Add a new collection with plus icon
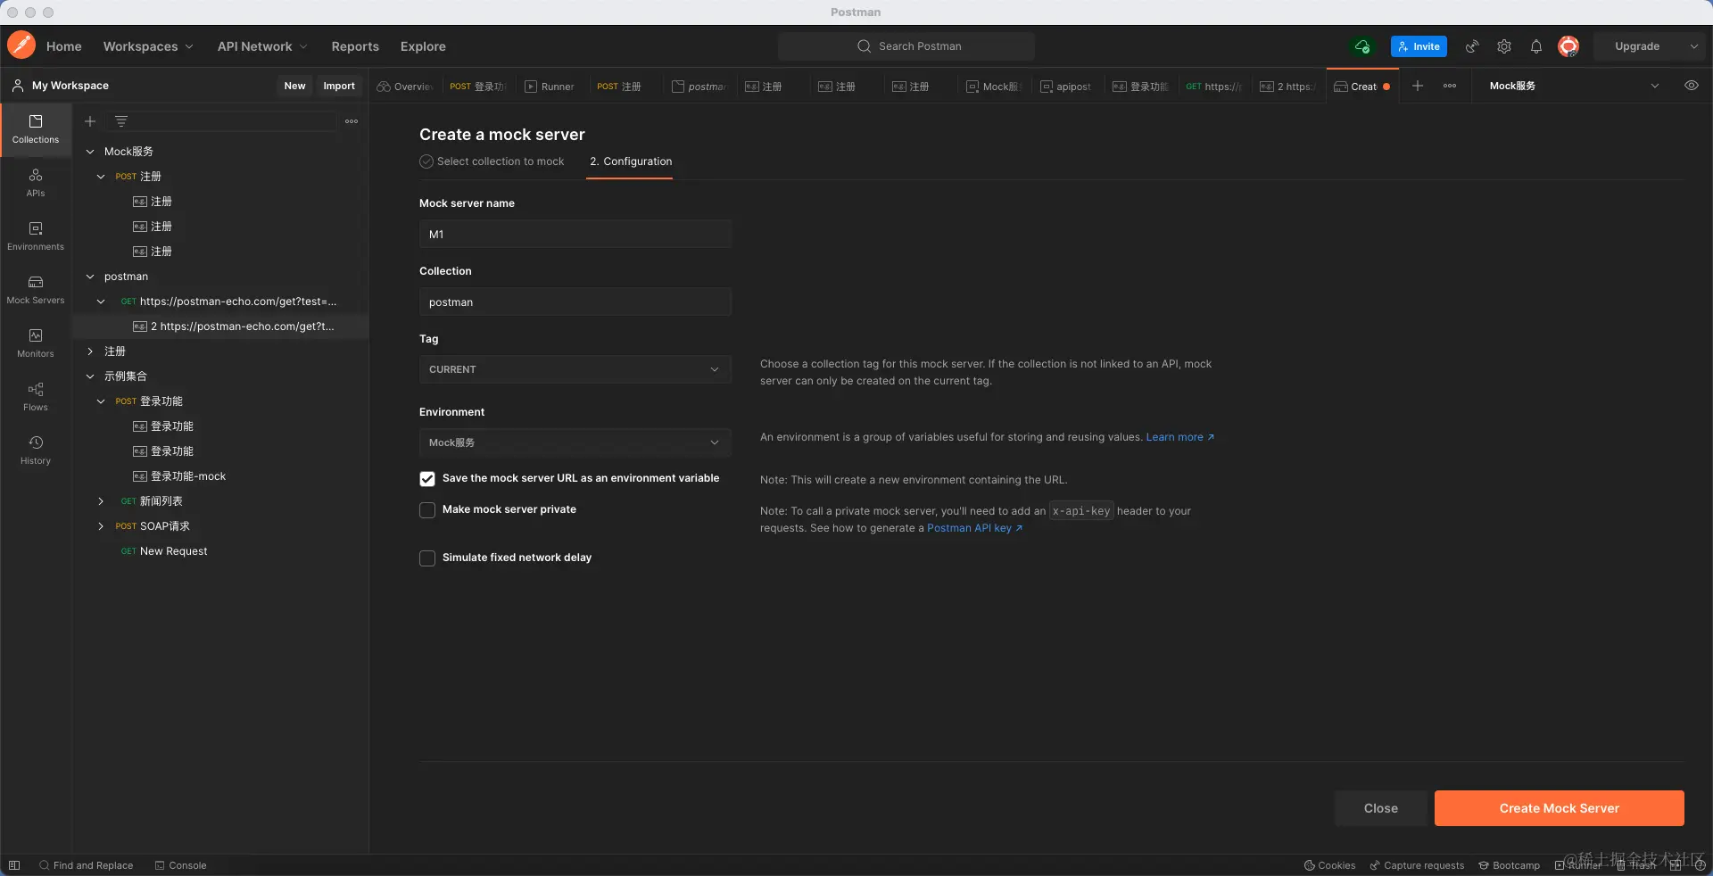Image resolution: width=1713 pixels, height=876 pixels. click(x=90, y=121)
